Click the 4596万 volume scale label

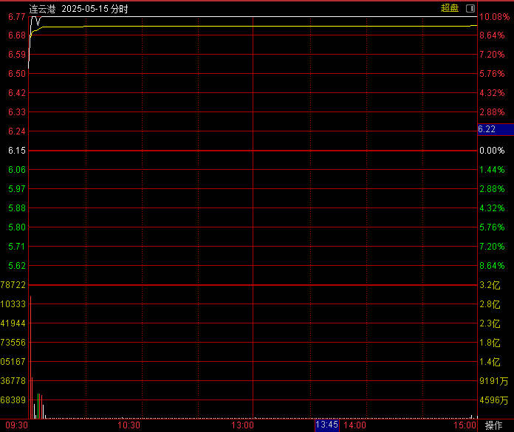(493, 400)
